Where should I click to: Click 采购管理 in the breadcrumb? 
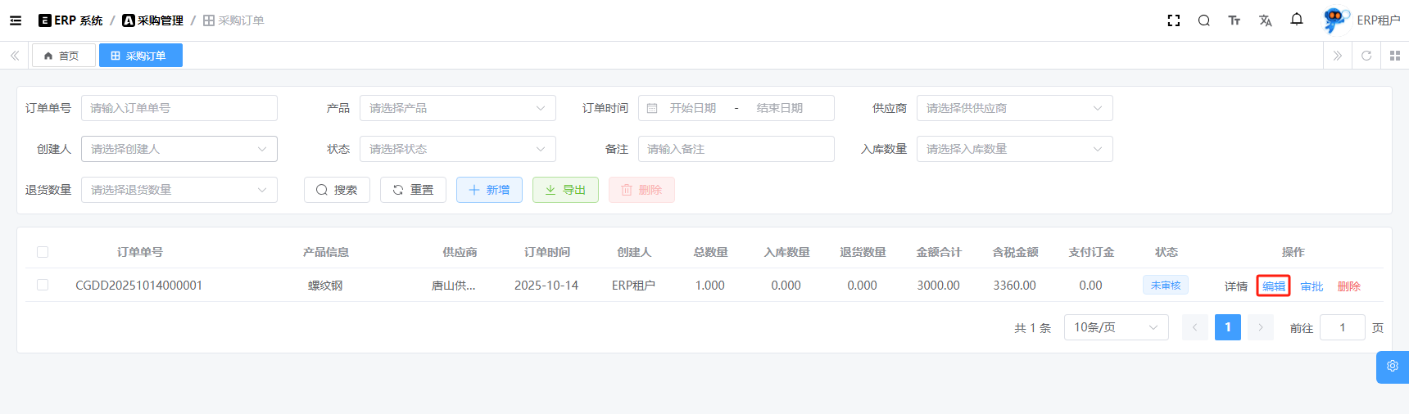[x=153, y=20]
